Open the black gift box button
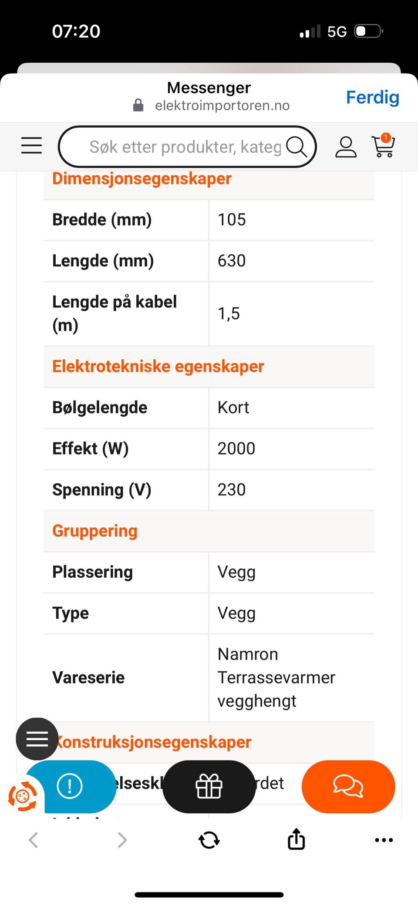The image size is (418, 906). (x=209, y=787)
